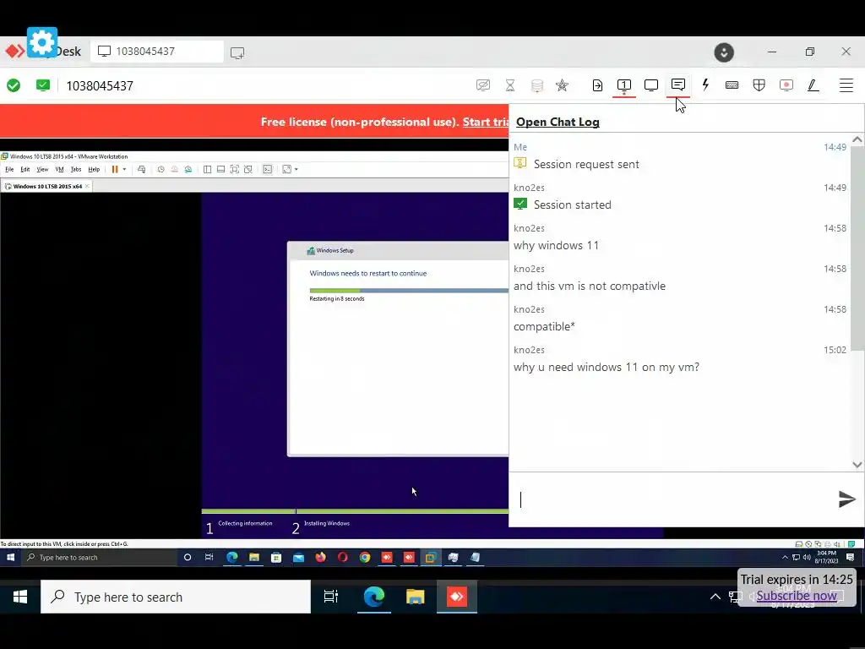
Task: Click the green monitor accepted-session icon
Action: 42,85
